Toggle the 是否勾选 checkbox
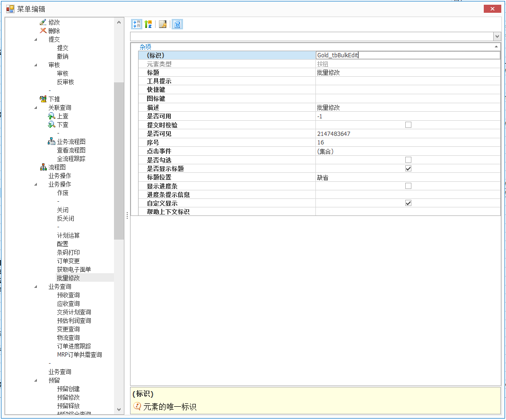The image size is (506, 420). click(408, 160)
